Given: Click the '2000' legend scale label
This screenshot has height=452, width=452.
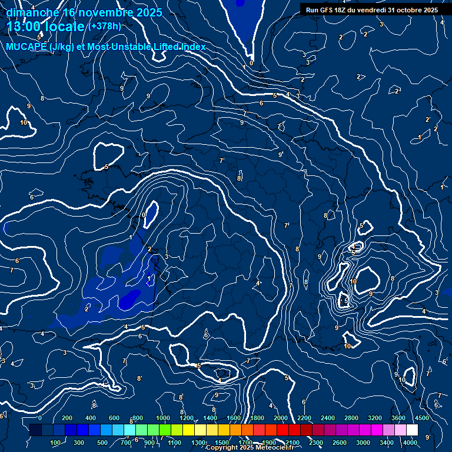Looking at the screenshot, I should pyautogui.click(x=281, y=418).
